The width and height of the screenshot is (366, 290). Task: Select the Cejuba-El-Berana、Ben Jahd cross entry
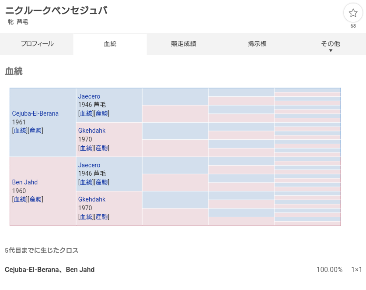coord(50,269)
